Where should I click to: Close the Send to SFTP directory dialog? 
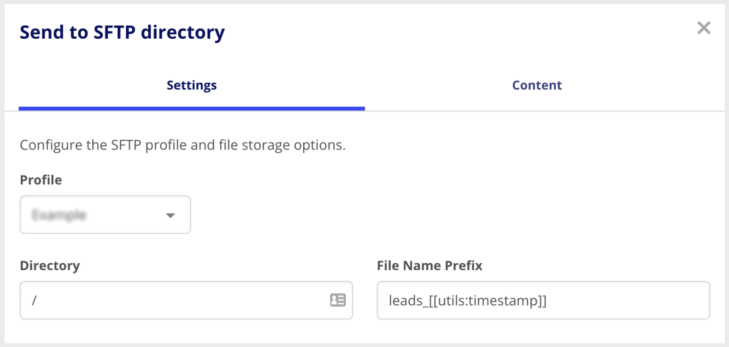704,28
